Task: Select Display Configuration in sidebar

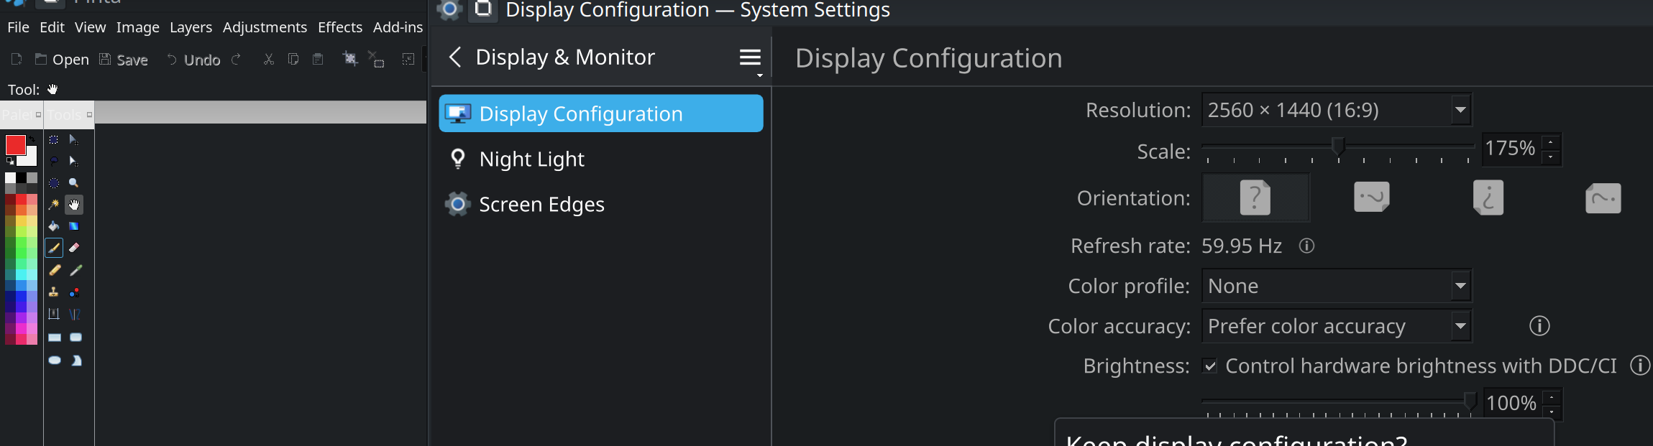Action: (x=601, y=113)
